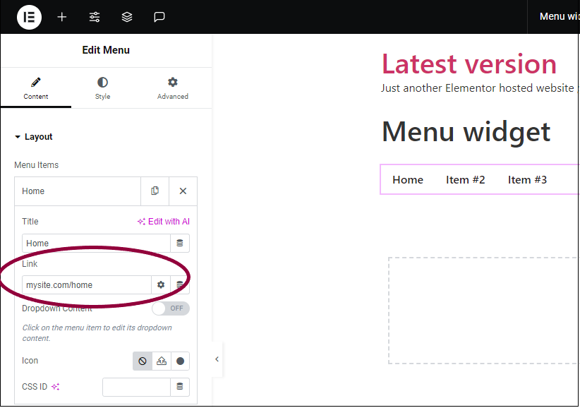Switch to the Advanced tab

pyautogui.click(x=172, y=89)
